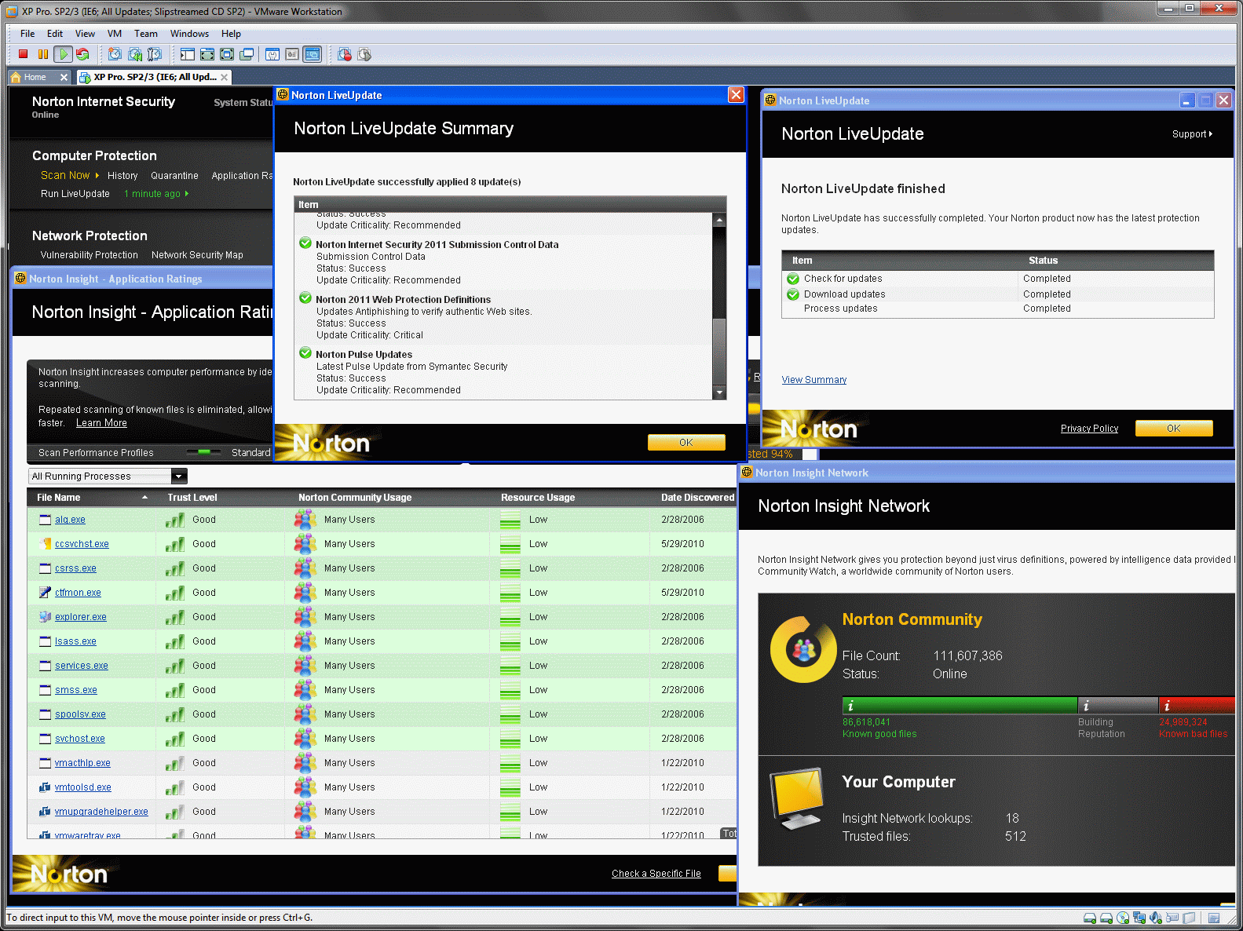Click the Resource Usage column header

pyautogui.click(x=538, y=498)
